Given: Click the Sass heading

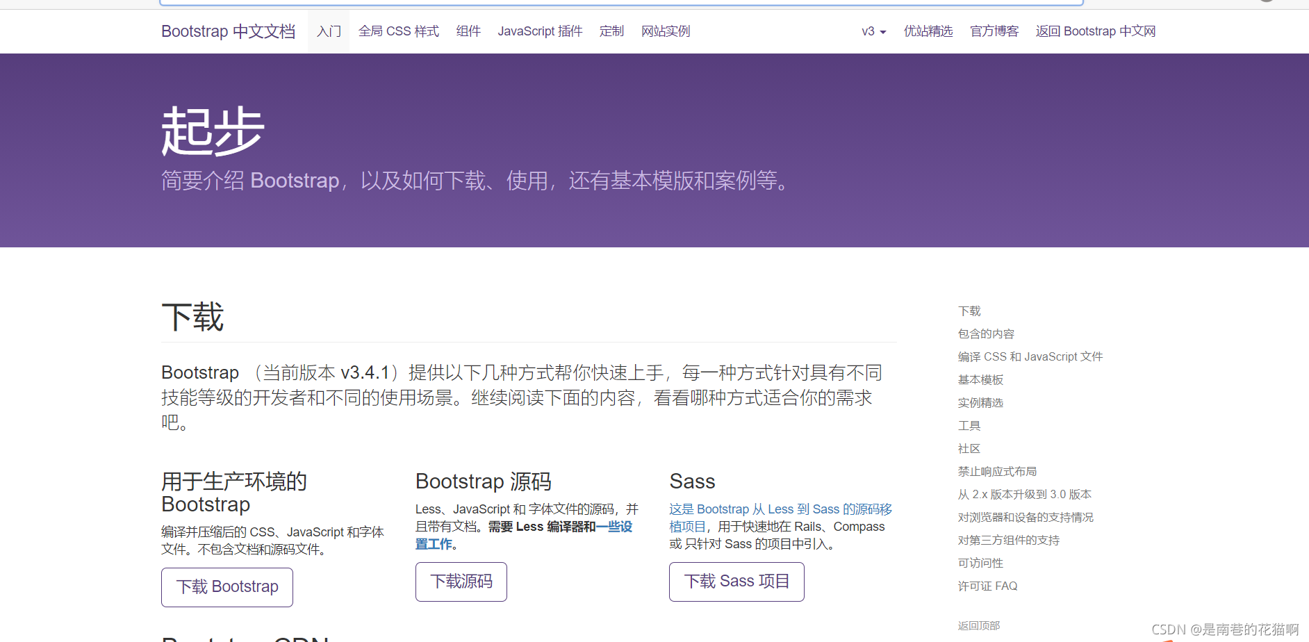Looking at the screenshot, I should tap(692, 481).
